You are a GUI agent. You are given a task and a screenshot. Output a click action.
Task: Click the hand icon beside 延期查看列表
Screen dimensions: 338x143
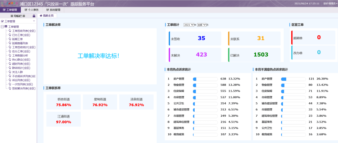(x=10, y=43)
